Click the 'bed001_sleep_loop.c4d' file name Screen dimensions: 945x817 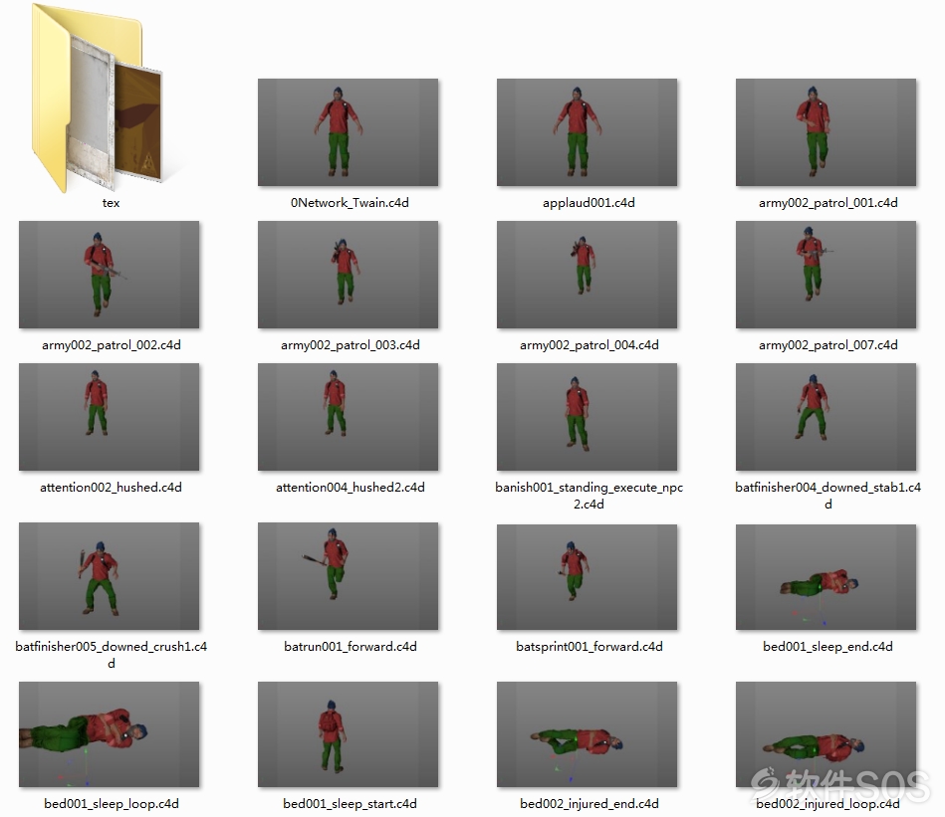[x=111, y=804]
